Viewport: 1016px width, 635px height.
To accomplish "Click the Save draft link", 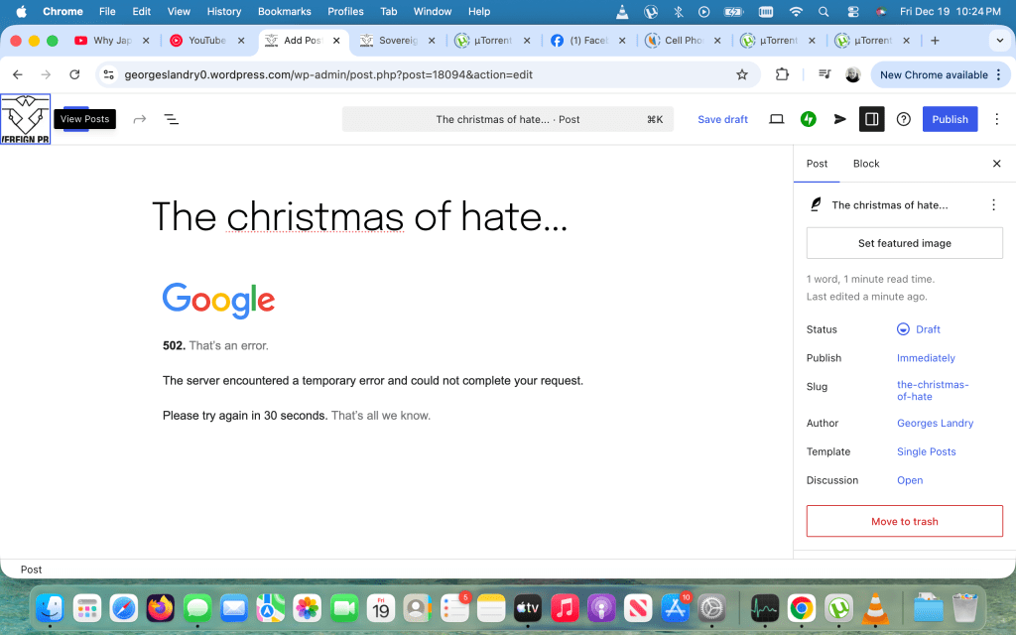I will click(x=722, y=119).
